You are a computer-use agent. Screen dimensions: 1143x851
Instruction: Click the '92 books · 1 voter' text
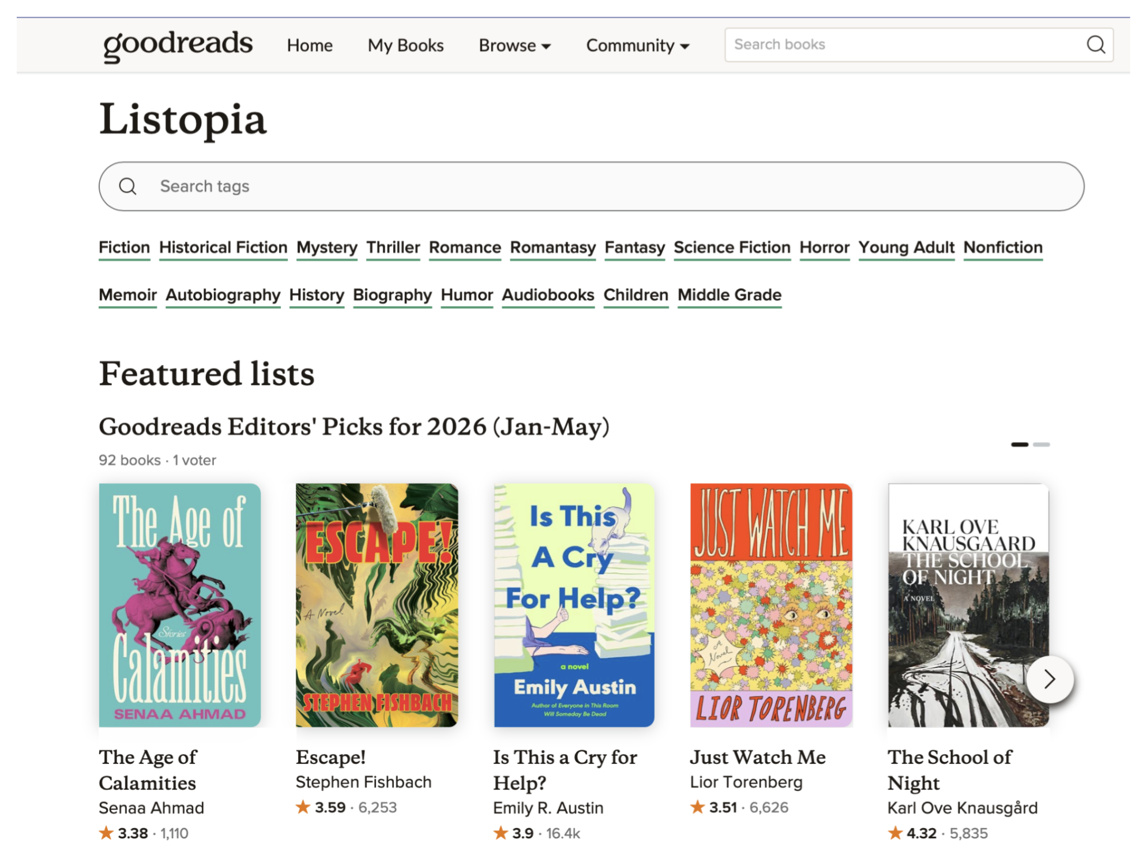(157, 460)
